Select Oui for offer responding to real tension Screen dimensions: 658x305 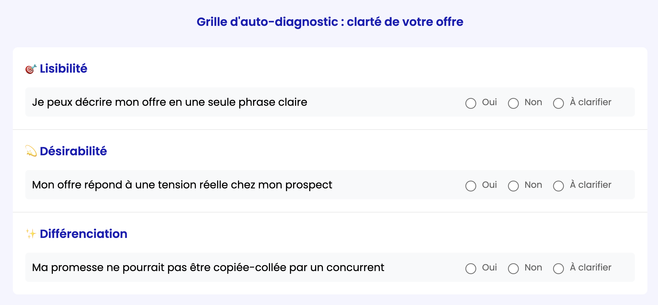pos(471,186)
